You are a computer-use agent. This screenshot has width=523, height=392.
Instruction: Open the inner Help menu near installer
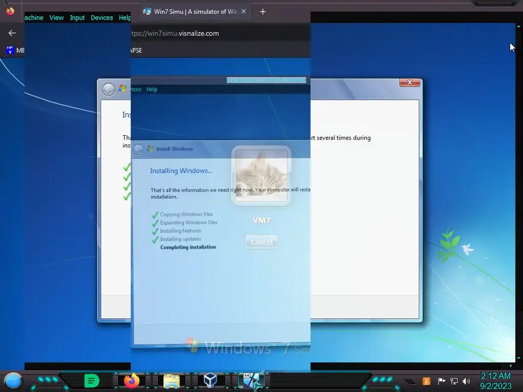click(152, 89)
